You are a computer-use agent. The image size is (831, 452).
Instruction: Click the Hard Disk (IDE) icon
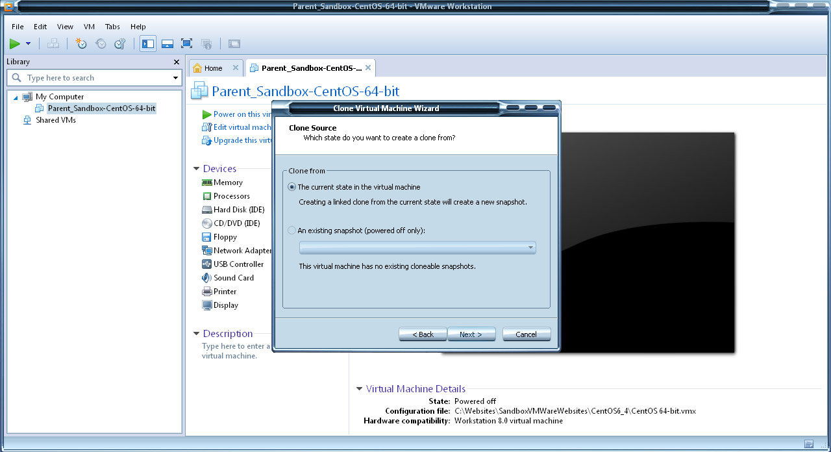pos(207,210)
